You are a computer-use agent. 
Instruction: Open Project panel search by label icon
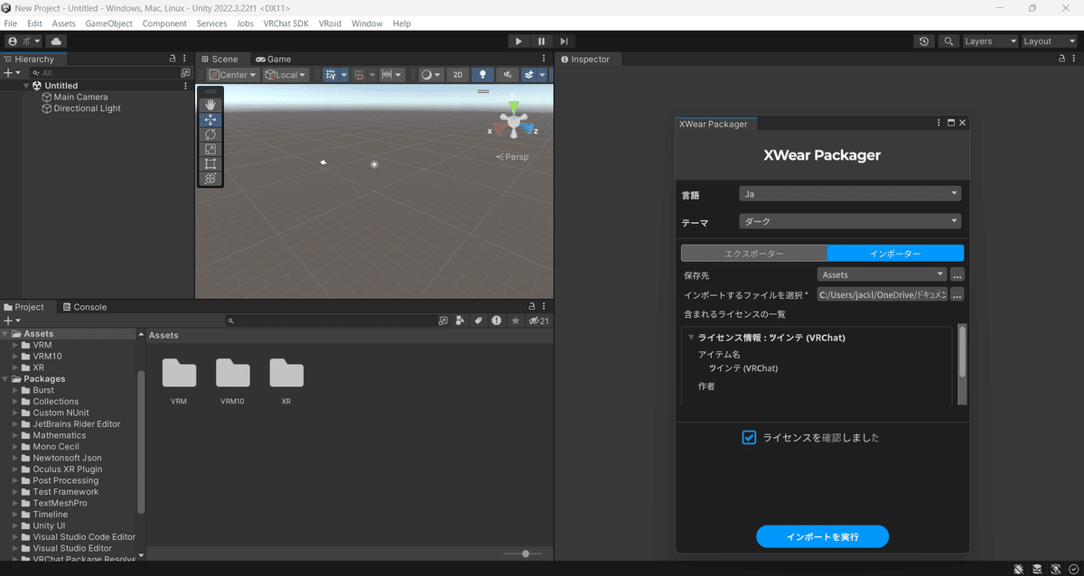[x=479, y=321]
